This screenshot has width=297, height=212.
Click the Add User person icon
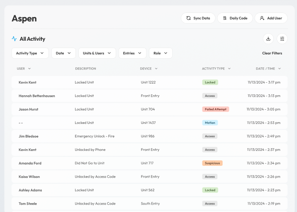coord(262,18)
